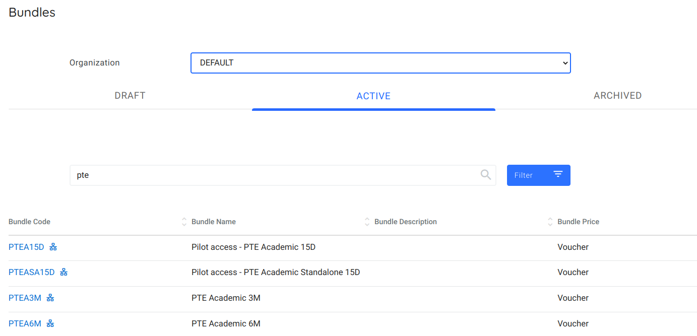The width and height of the screenshot is (697, 336).
Task: Click the hierarchy icon next to PTEA15D
Action: [x=53, y=247]
